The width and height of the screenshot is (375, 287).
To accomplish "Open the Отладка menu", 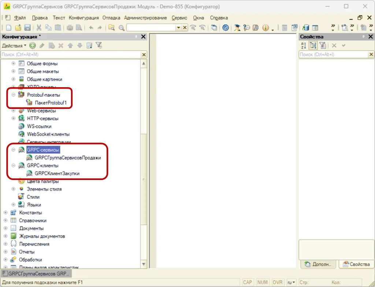I will click(111, 18).
